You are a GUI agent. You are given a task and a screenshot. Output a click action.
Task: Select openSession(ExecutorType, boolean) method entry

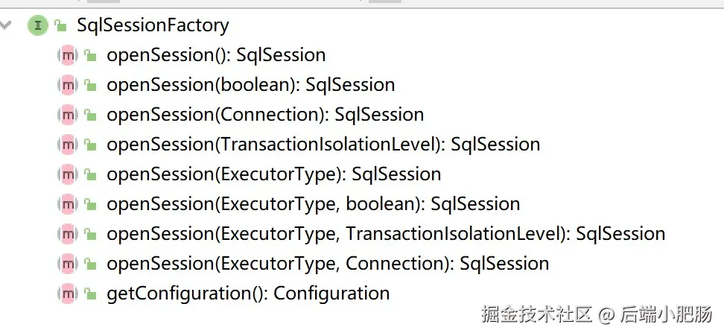(313, 204)
